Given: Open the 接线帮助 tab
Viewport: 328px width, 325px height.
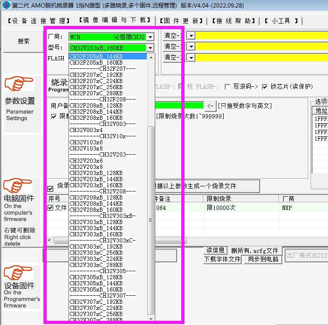Looking at the screenshot, I should 234,21.
